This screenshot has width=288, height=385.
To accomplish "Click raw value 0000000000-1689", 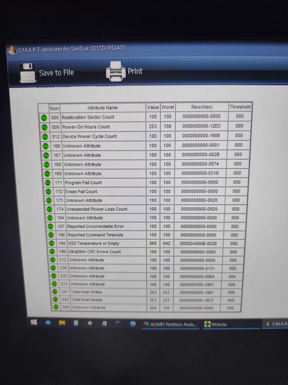I will tap(201, 135).
